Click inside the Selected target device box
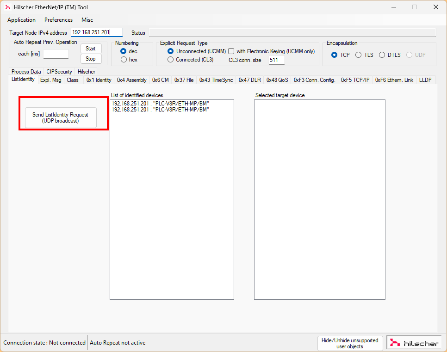Viewport: 447px width, 352px height. tap(320, 199)
